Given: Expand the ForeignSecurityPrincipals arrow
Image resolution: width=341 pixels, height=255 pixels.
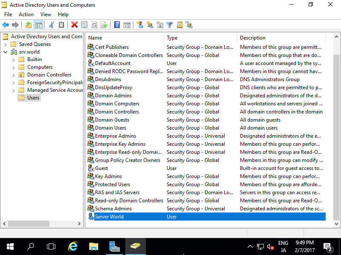Looking at the screenshot, I should pos(14,82).
